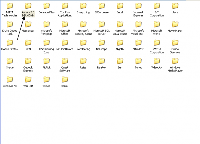Click the WinRAR folder icon

pos(28,80)
